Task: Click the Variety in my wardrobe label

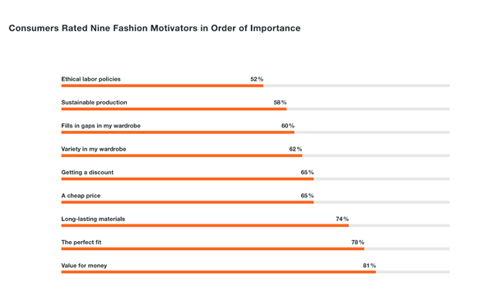Action: (x=94, y=149)
